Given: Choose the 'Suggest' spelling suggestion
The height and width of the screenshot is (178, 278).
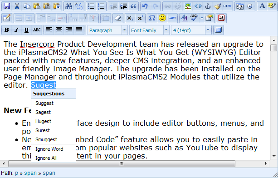Looking at the screenshot, I should pos(54,103).
